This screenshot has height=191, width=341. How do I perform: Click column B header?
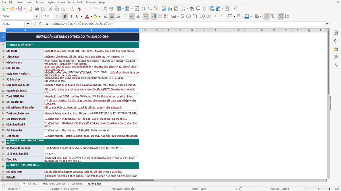(92, 30)
